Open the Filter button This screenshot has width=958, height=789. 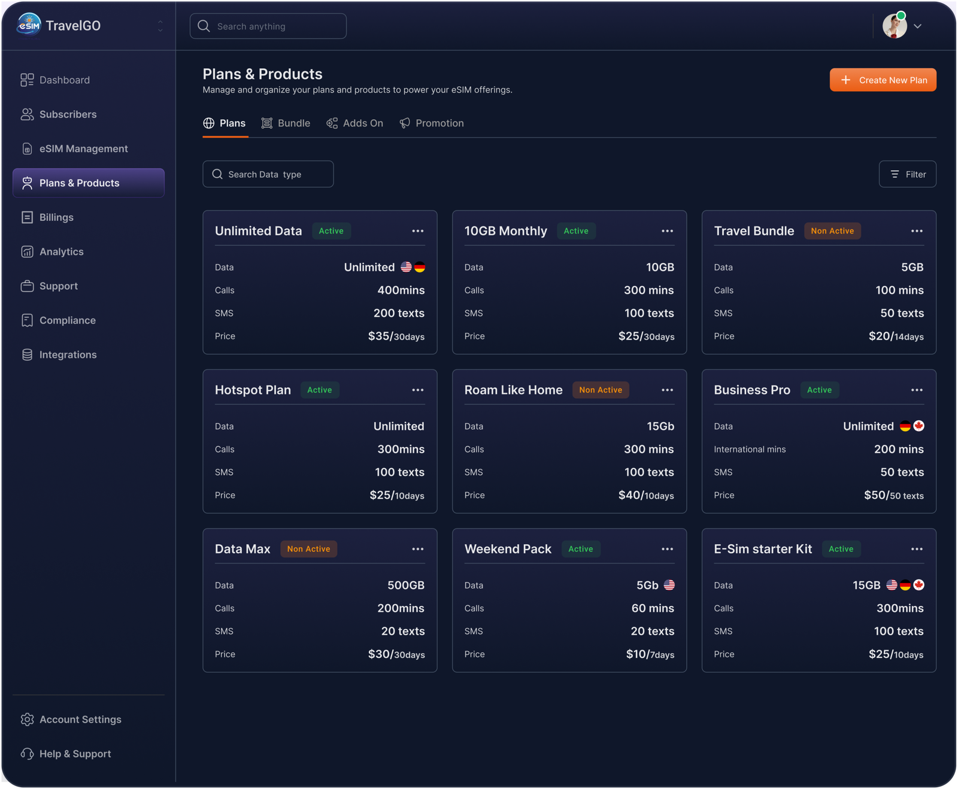907,174
